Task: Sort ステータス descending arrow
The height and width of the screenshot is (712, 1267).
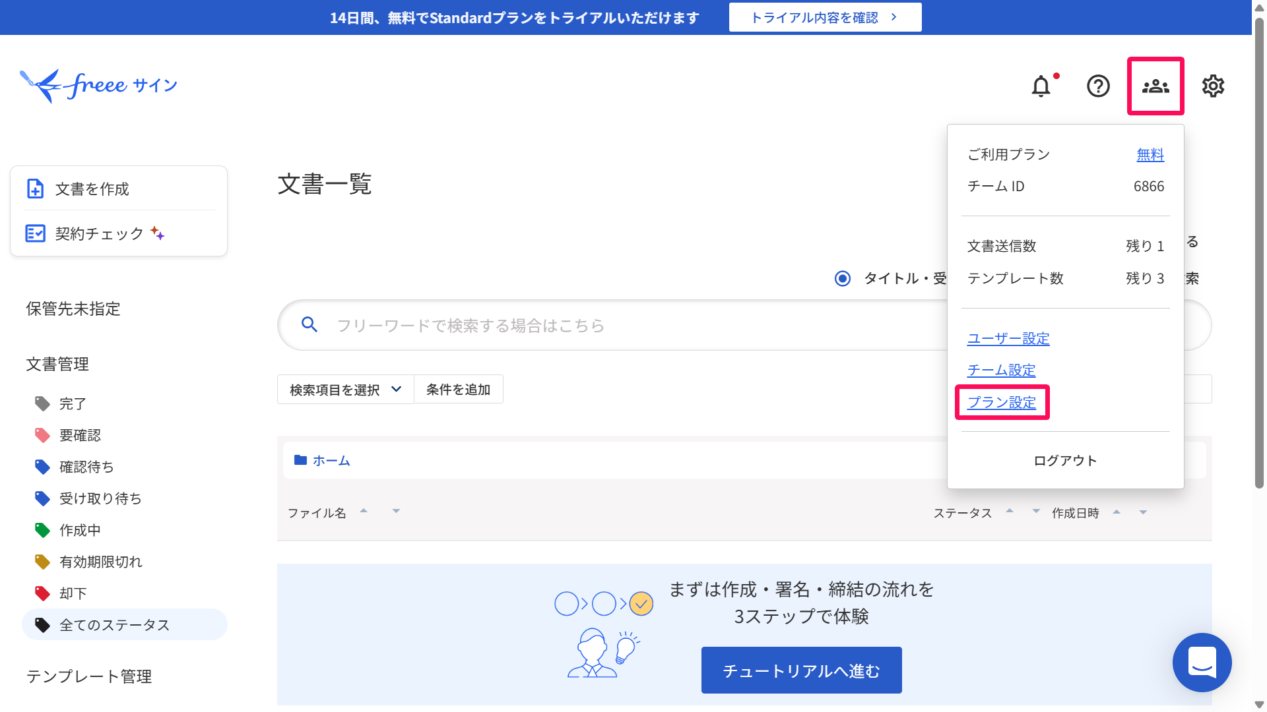Action: pyautogui.click(x=1036, y=511)
